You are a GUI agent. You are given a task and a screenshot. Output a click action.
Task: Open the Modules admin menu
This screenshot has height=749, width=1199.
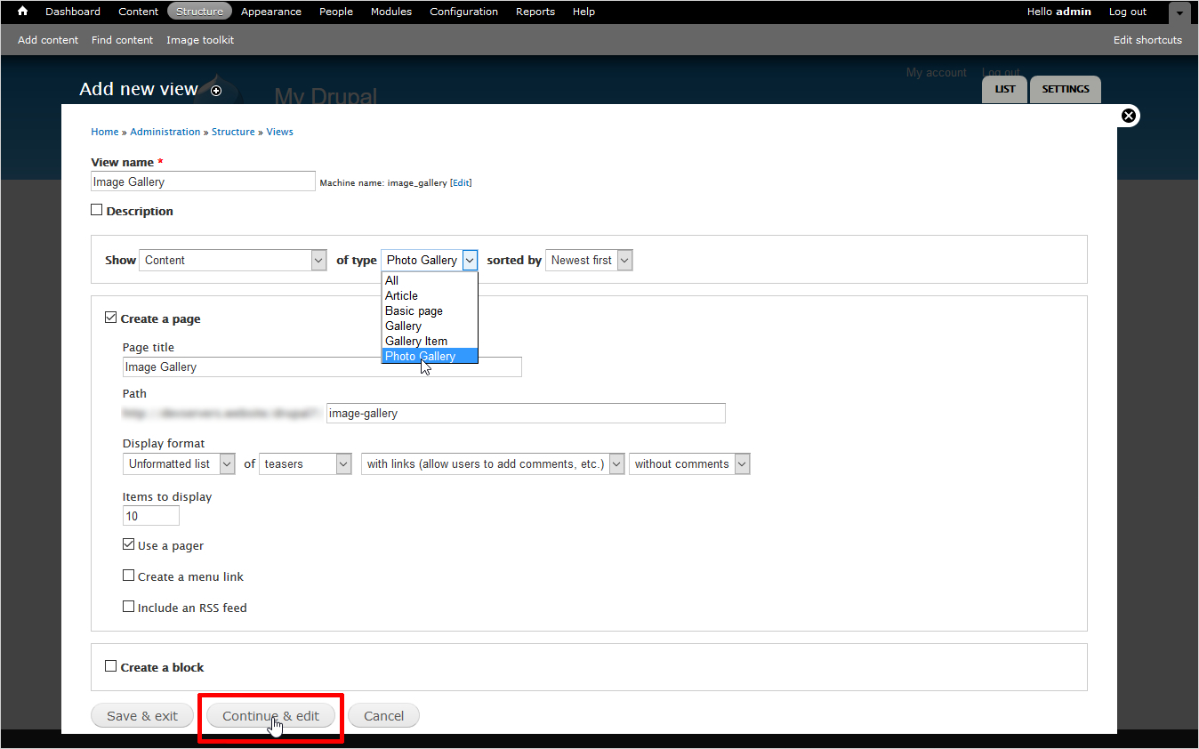point(391,12)
